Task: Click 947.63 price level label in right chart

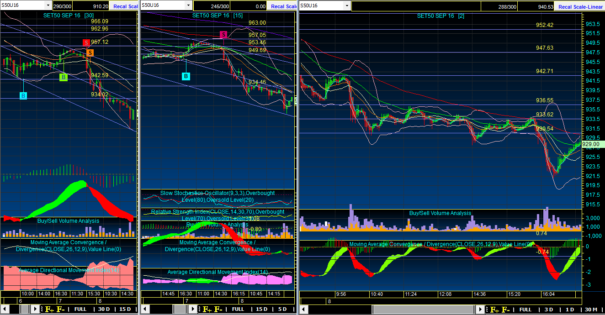Action: (545, 48)
